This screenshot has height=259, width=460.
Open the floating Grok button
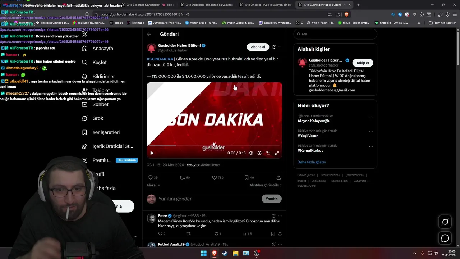coord(445,222)
